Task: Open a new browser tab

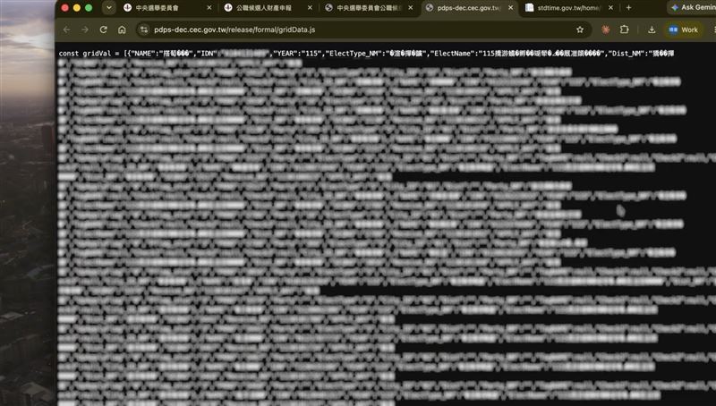Action: point(629,8)
